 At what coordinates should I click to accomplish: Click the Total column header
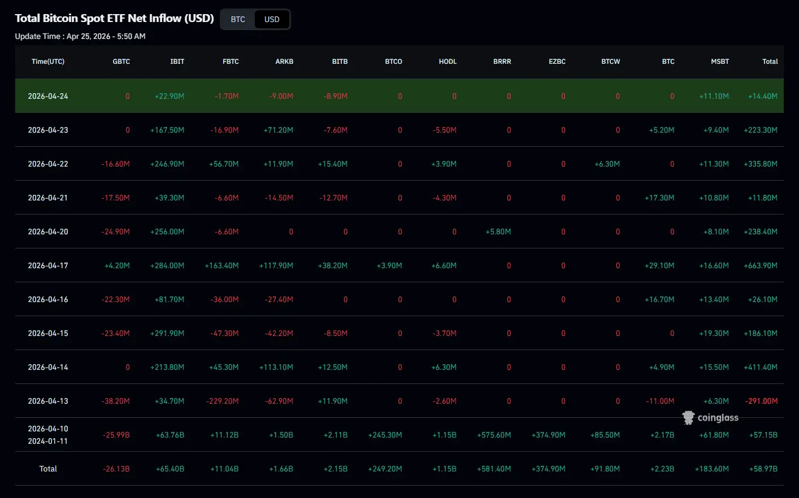tap(770, 62)
